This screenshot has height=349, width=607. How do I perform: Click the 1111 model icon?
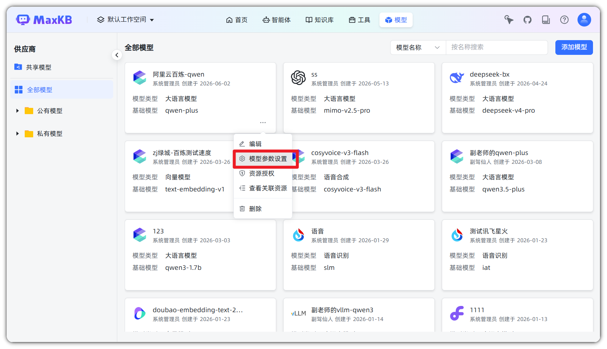pos(457,313)
